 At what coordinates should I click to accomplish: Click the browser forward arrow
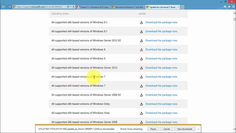(10, 7)
